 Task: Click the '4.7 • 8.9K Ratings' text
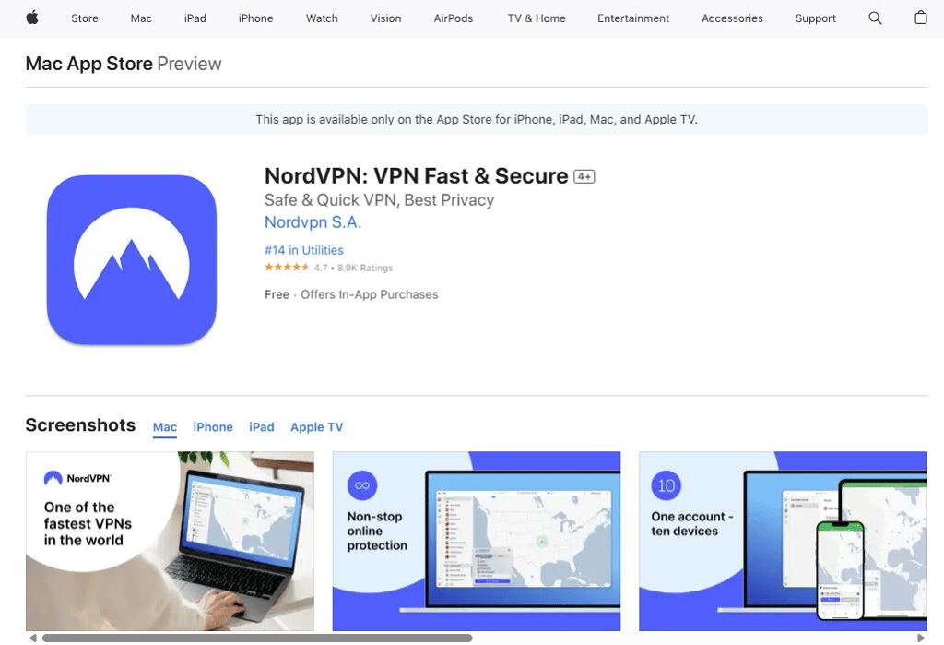pyautogui.click(x=353, y=268)
